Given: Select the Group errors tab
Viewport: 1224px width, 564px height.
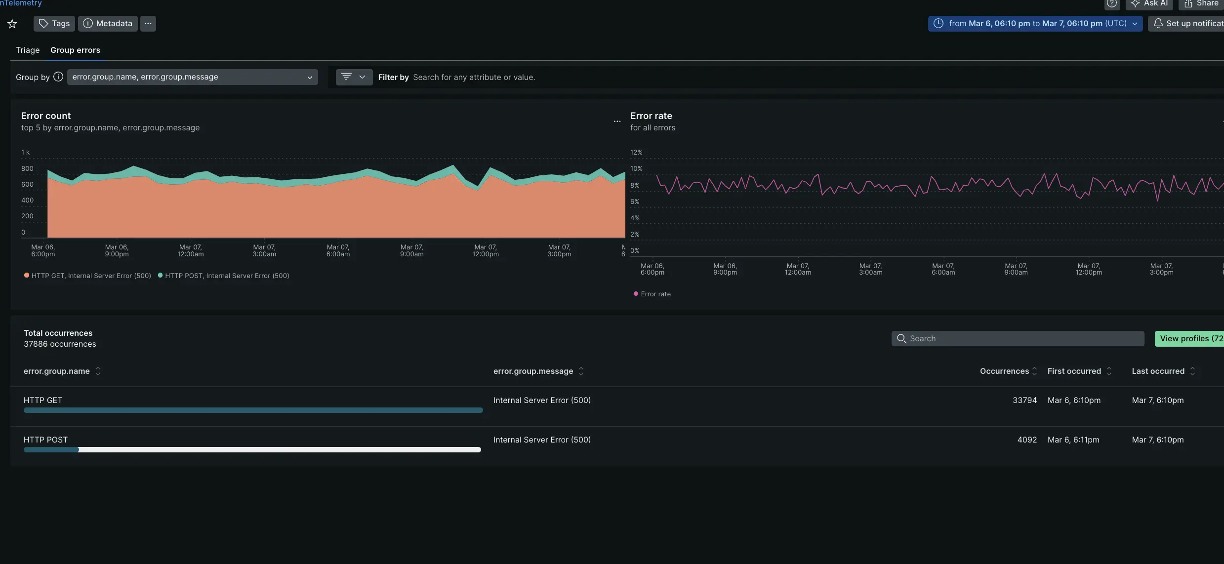Looking at the screenshot, I should (75, 50).
